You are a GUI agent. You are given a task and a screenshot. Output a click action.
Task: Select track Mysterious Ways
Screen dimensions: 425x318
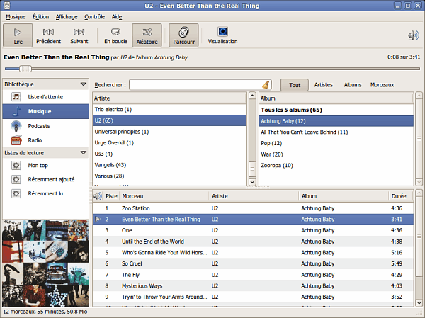pos(253,286)
